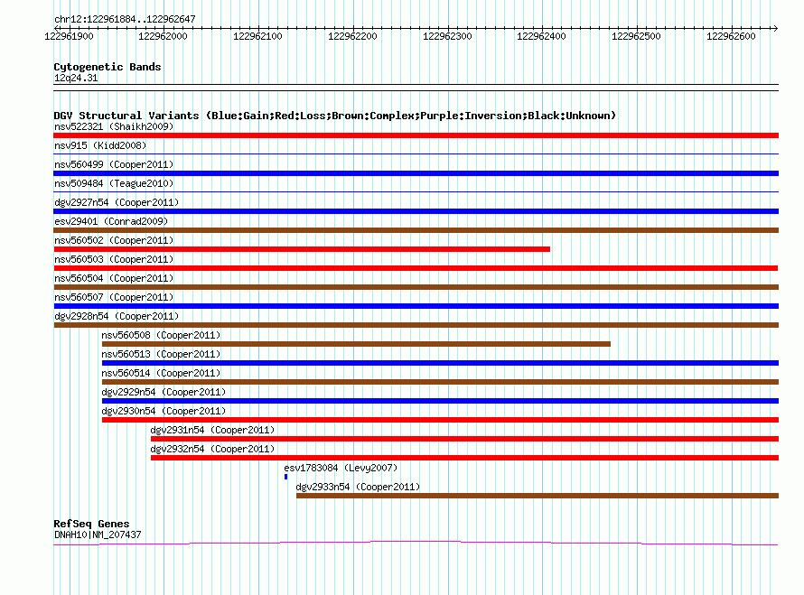Click the nsv560514 (Cooper2011) brown bar
Image resolution: width=804 pixels, height=595 pixels.
click(x=440, y=382)
